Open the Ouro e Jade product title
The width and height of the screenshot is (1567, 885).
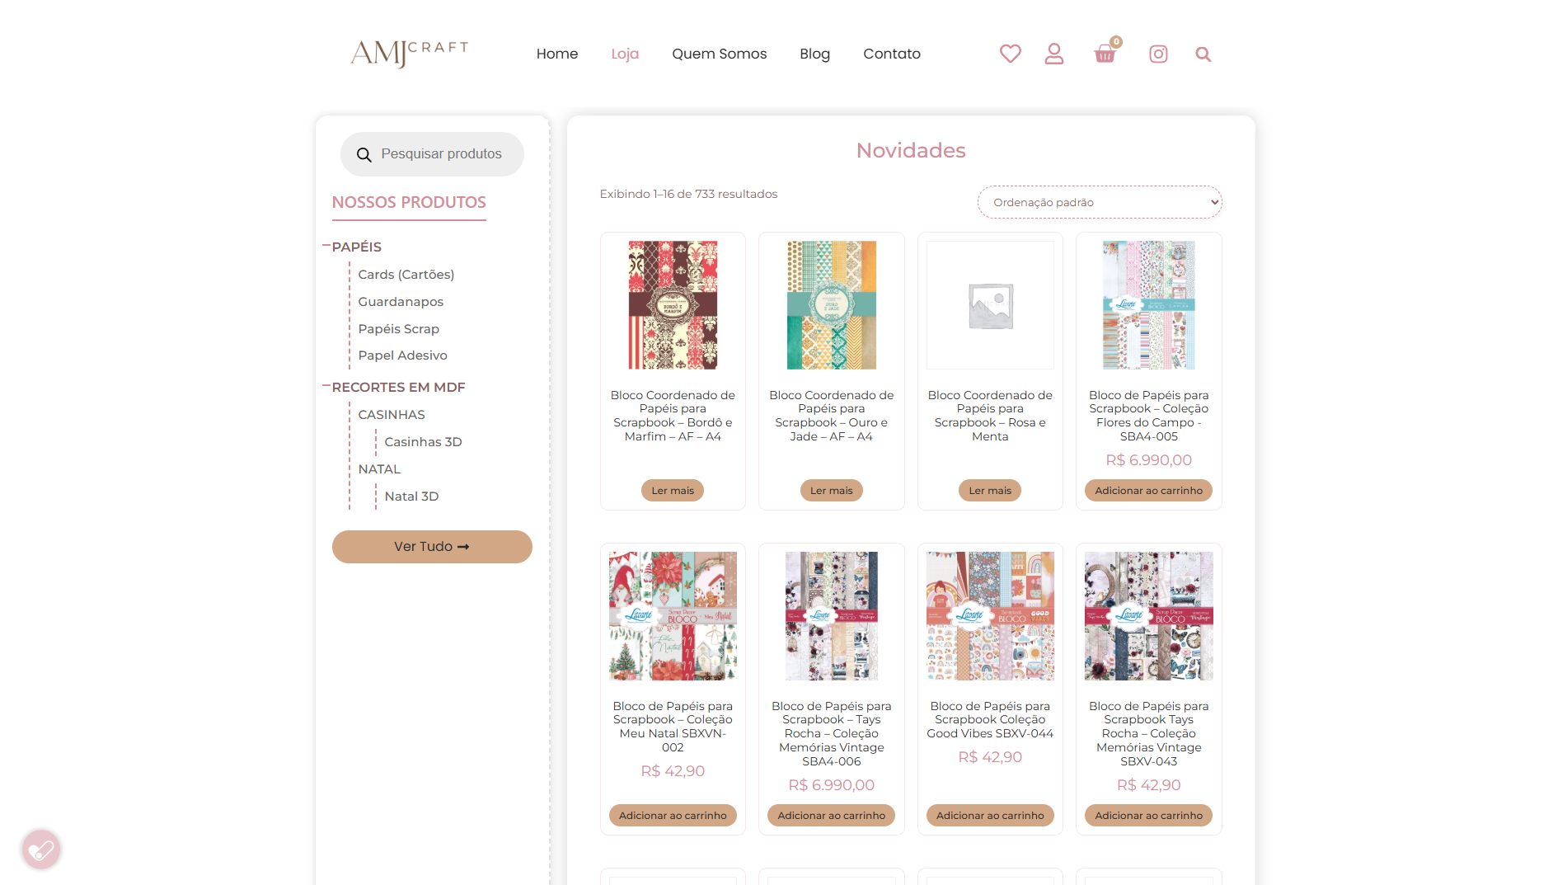pyautogui.click(x=832, y=416)
